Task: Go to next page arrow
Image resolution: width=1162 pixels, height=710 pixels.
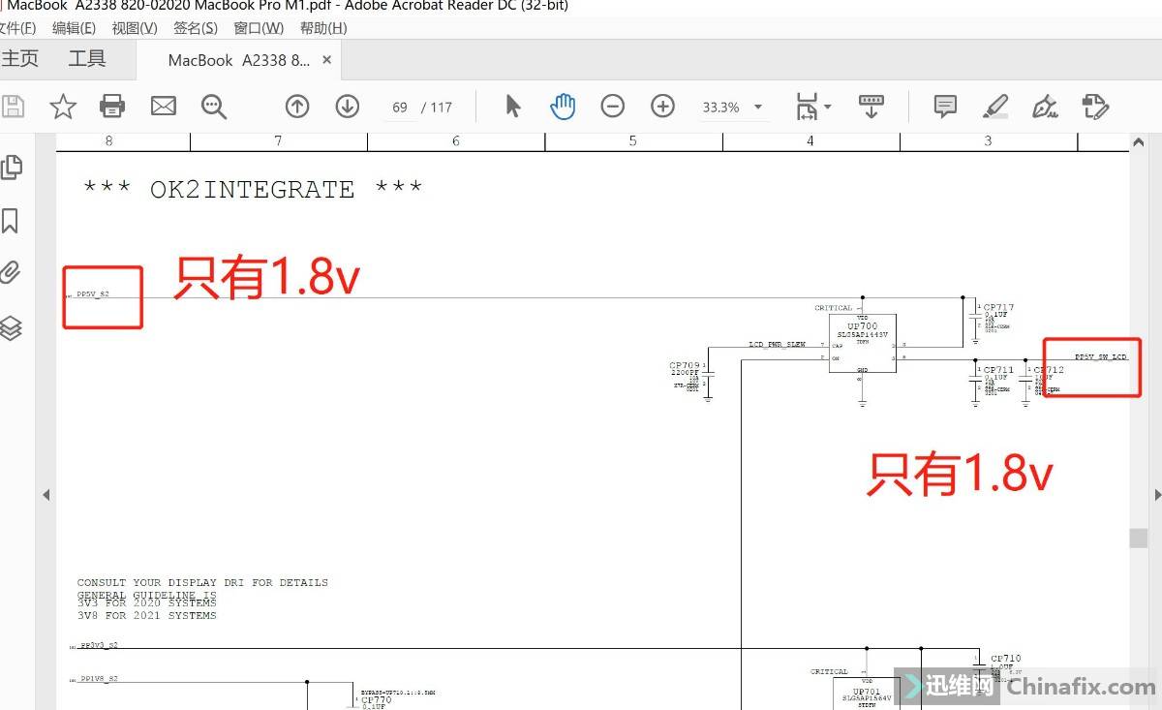Action: pos(348,107)
